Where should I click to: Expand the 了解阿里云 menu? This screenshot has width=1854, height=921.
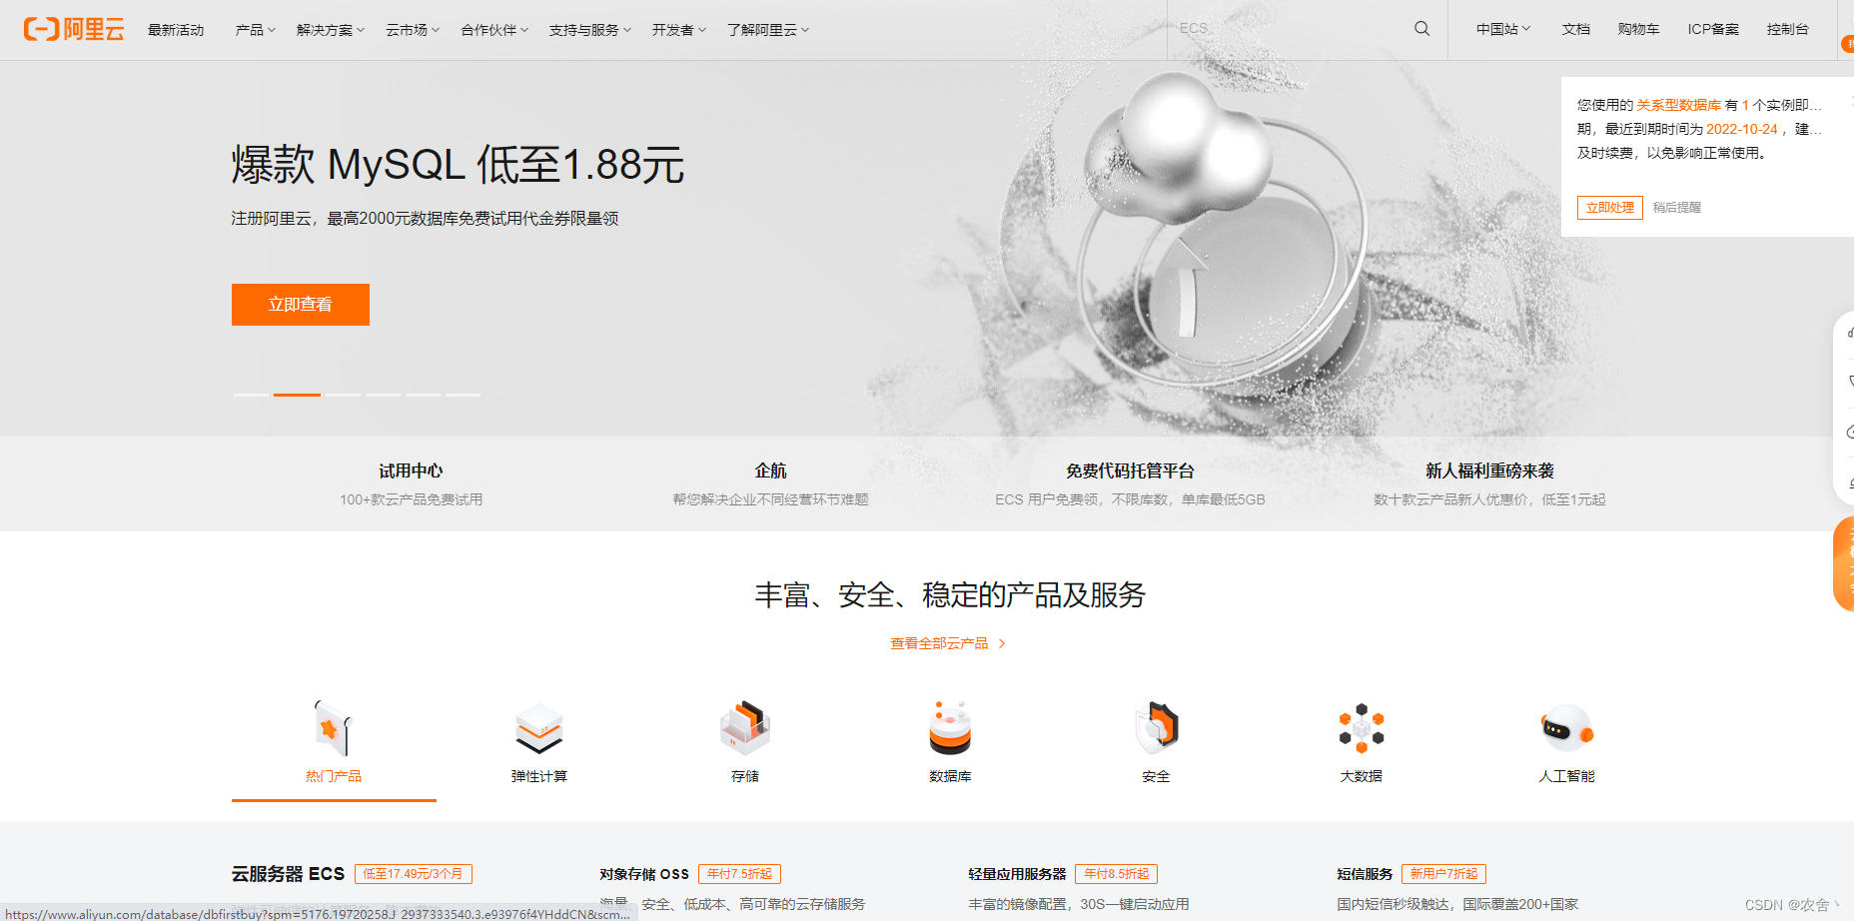tap(768, 30)
